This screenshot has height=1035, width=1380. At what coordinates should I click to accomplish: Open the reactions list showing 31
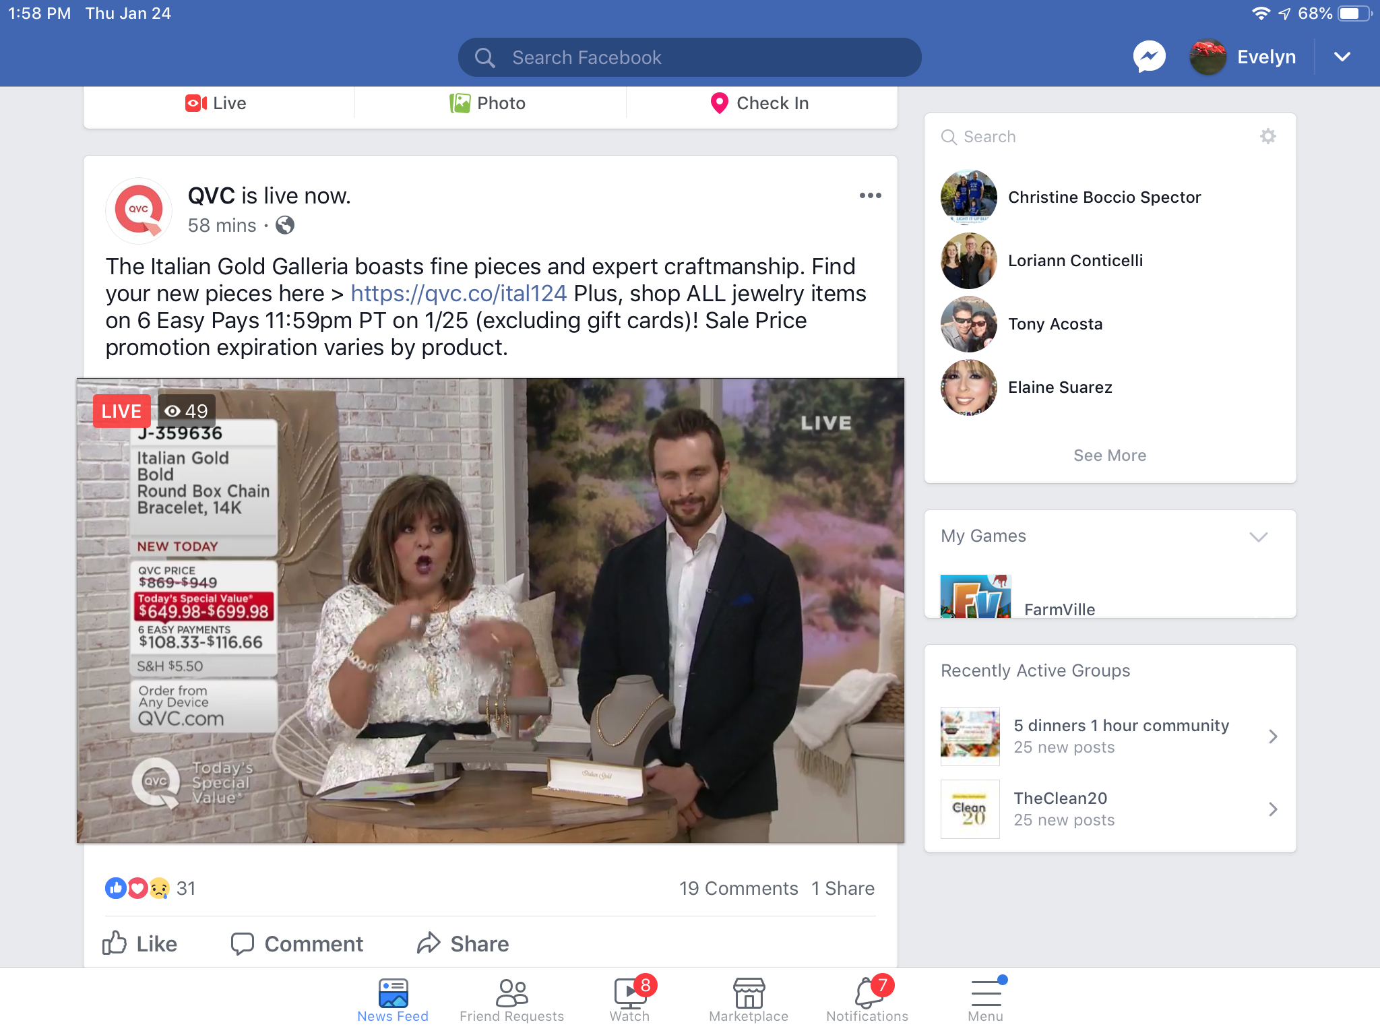(150, 888)
